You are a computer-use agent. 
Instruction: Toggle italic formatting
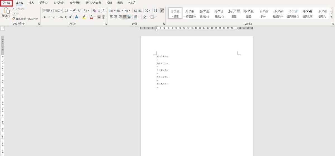click(x=49, y=17)
